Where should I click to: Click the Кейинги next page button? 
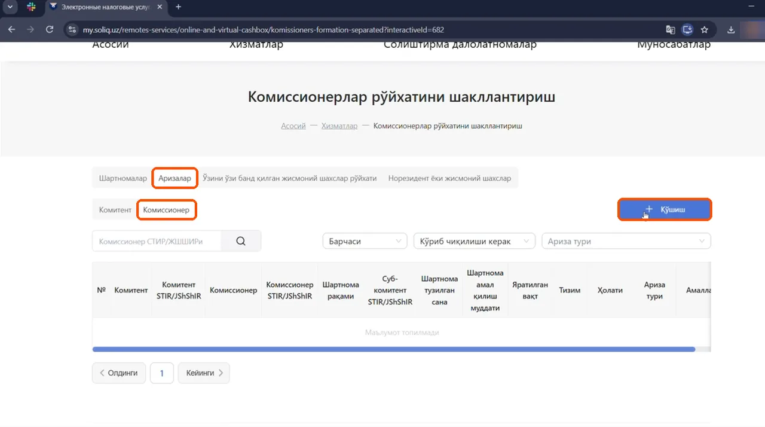click(204, 373)
